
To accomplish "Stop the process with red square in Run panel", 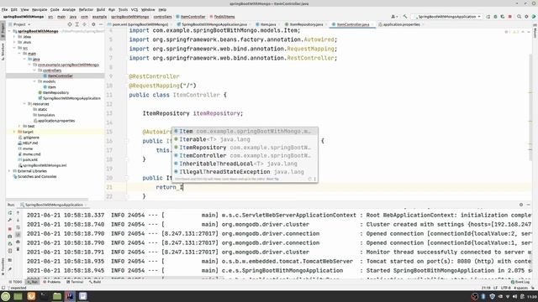I will [x=9, y=228].
